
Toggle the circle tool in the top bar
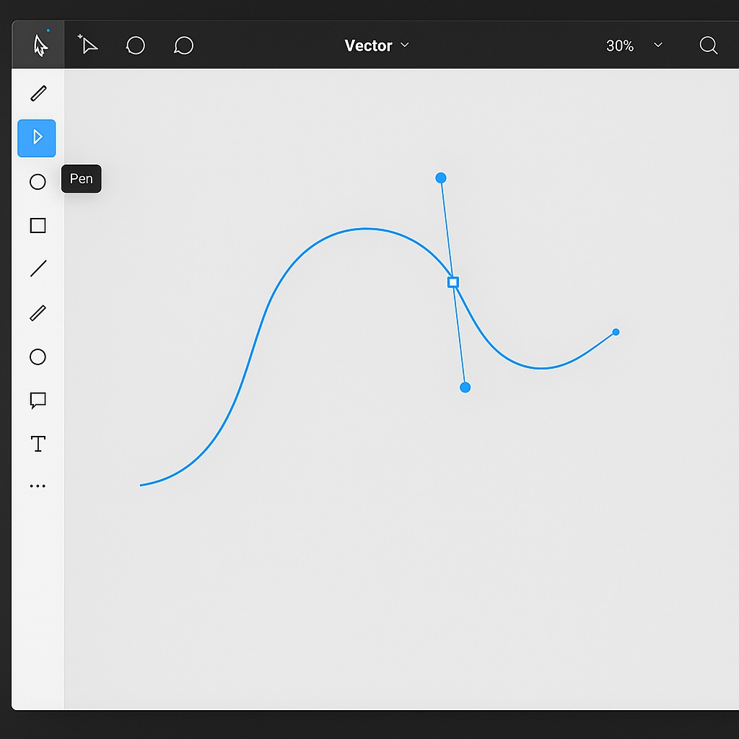(135, 45)
